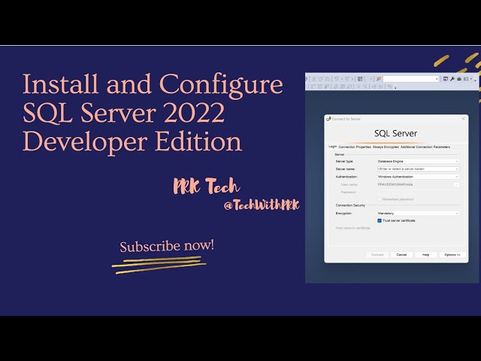Click the Options << button
This screenshot has height=361, width=481.
coord(452,255)
